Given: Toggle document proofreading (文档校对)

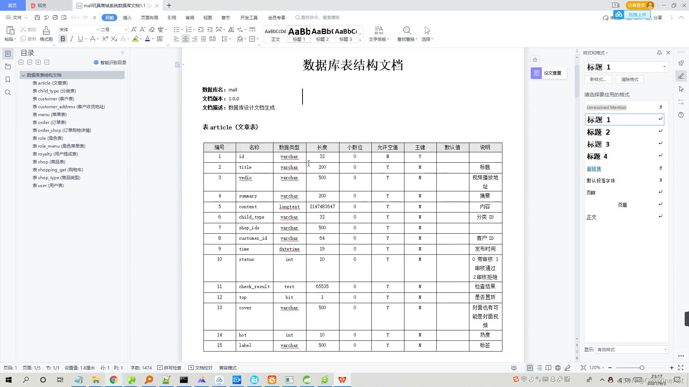Looking at the screenshot, I should pos(201,368).
